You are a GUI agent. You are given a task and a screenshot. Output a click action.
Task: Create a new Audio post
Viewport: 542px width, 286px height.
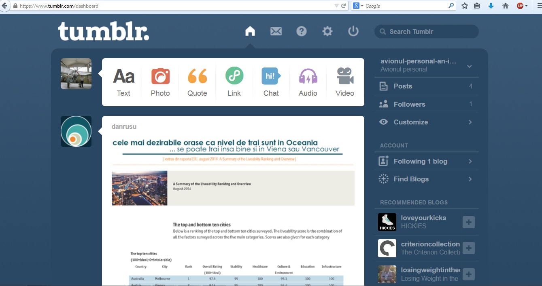pyautogui.click(x=308, y=82)
